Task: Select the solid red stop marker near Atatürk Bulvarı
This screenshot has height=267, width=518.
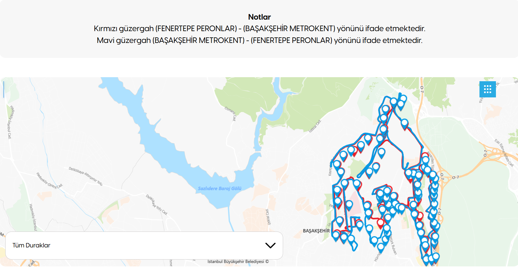Action: point(380,223)
